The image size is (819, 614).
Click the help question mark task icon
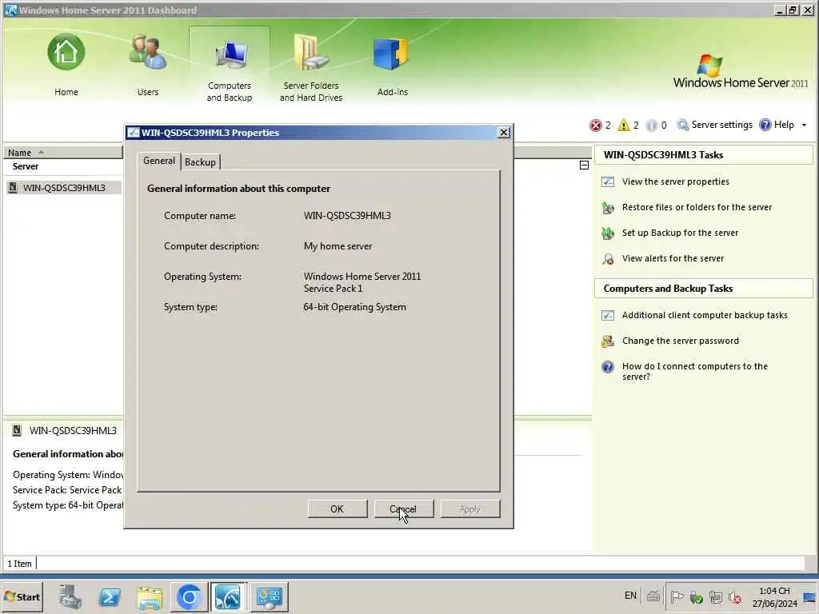(608, 367)
